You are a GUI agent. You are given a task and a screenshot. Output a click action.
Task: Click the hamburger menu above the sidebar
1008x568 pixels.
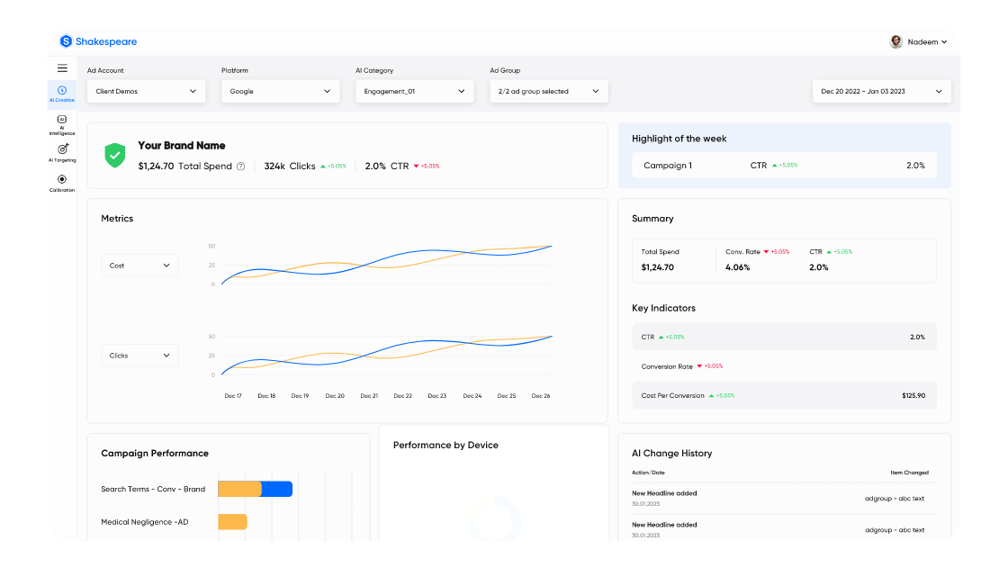coord(61,68)
